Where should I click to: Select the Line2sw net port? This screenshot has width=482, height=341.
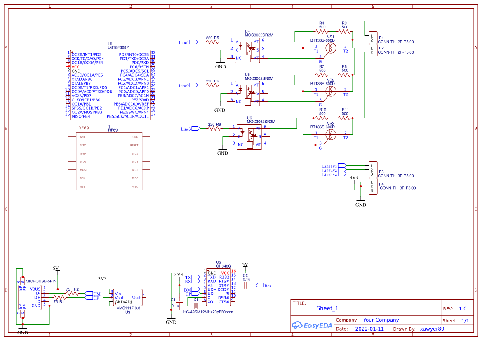point(342,170)
